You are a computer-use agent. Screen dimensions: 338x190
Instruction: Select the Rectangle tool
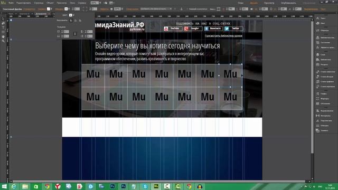click(x=3, y=32)
